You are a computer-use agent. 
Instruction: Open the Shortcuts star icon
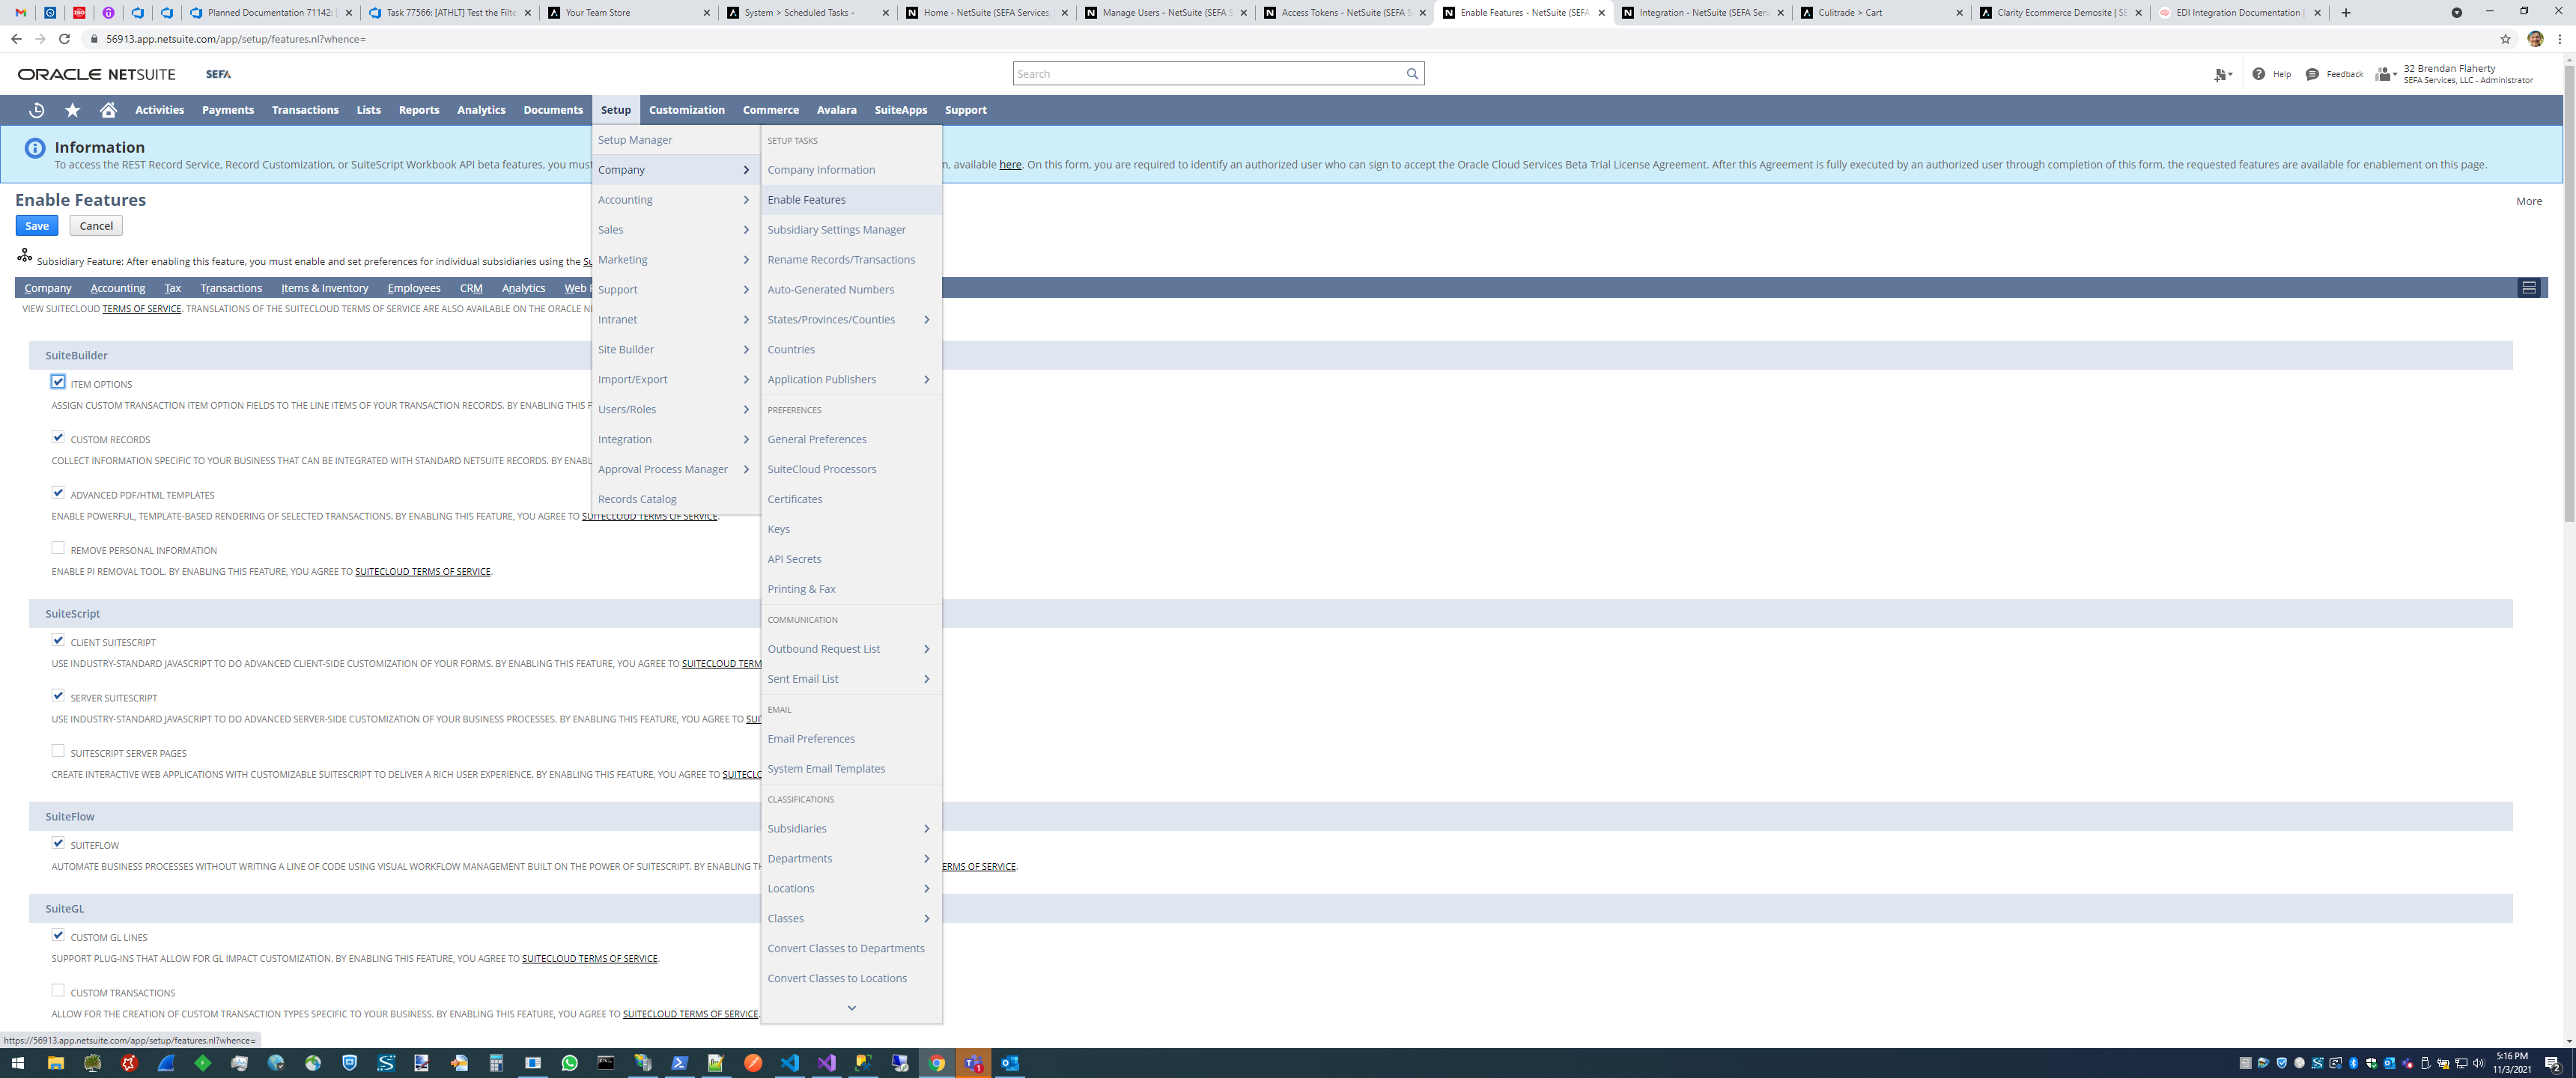(x=72, y=110)
